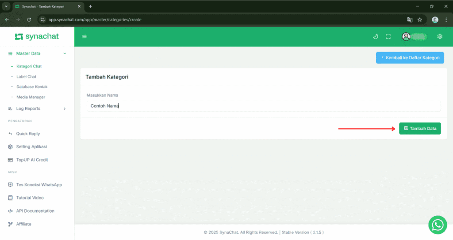Open the WhatsApp floating chat bubble
The image size is (453, 240).
438,225
